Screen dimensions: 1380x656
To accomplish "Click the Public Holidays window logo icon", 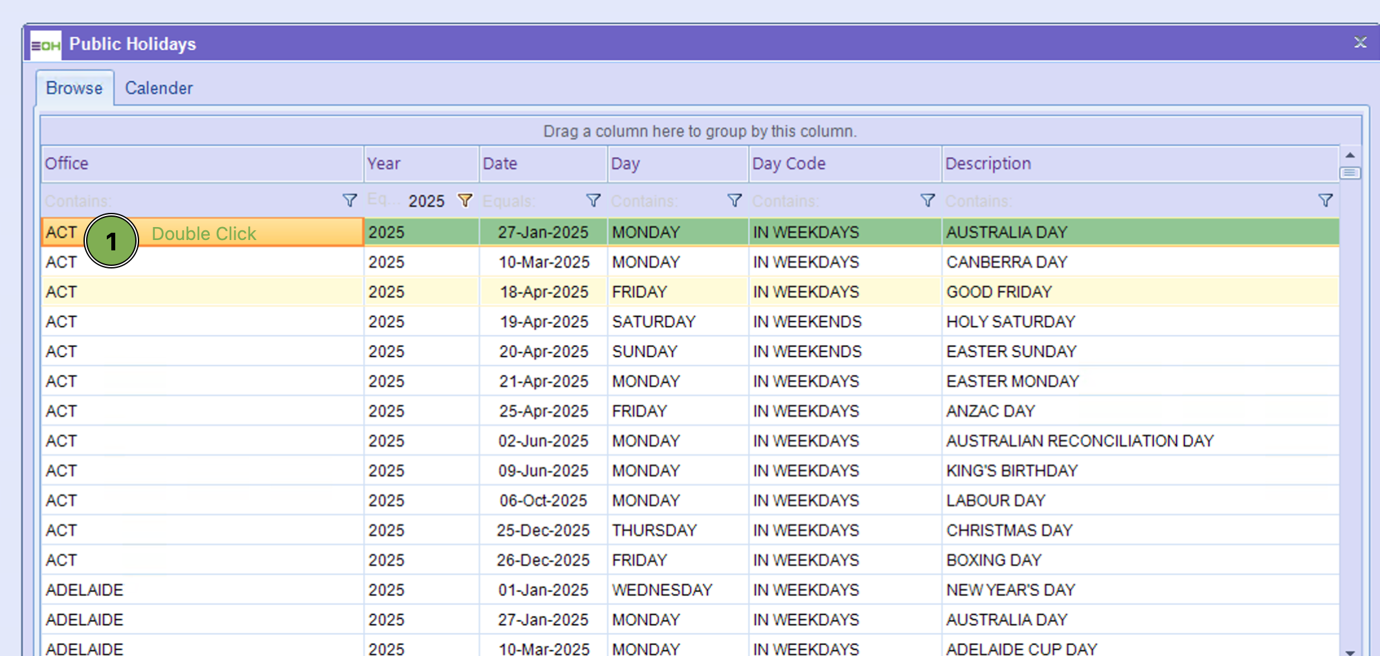I will [46, 45].
